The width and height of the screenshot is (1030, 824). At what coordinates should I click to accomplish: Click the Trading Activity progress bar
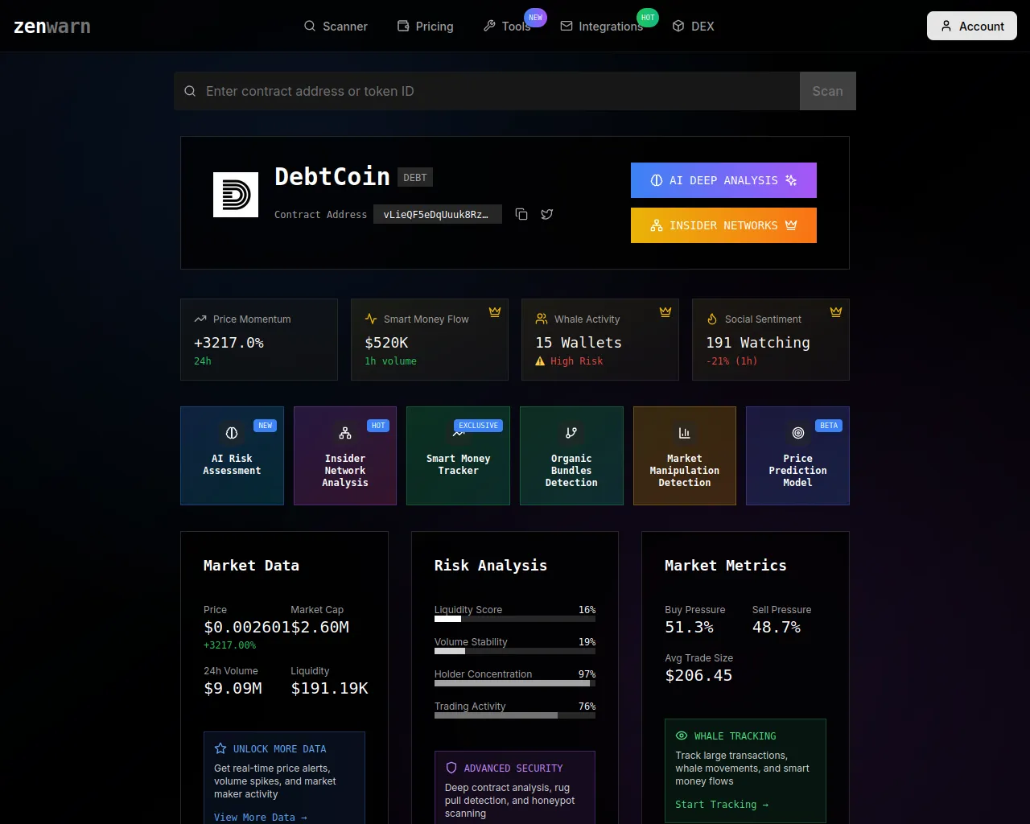click(515, 715)
